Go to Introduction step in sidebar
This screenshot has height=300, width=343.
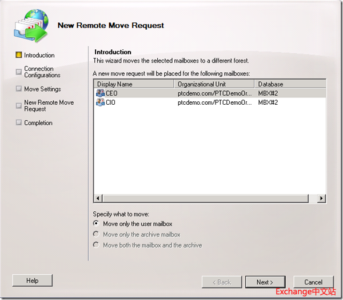39,56
